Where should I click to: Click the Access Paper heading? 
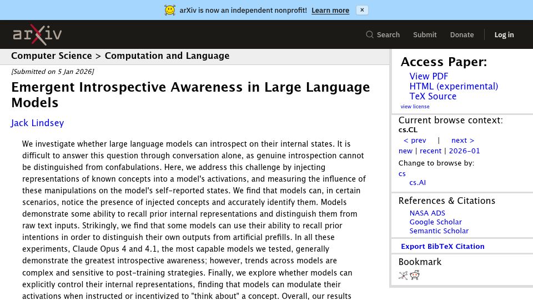444,62
